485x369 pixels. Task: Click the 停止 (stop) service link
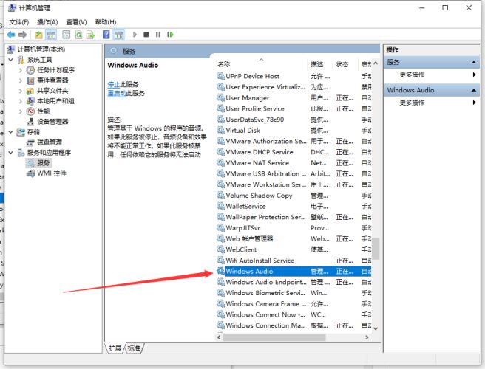[x=113, y=84]
